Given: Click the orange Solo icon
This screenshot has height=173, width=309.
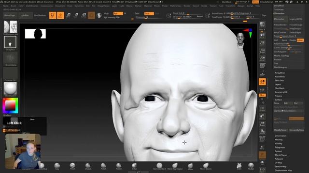Looking at the screenshot, I should click(262, 155).
